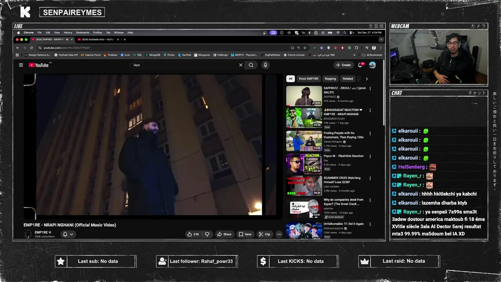Click the Chrome address bar URL

pyautogui.click(x=67, y=48)
